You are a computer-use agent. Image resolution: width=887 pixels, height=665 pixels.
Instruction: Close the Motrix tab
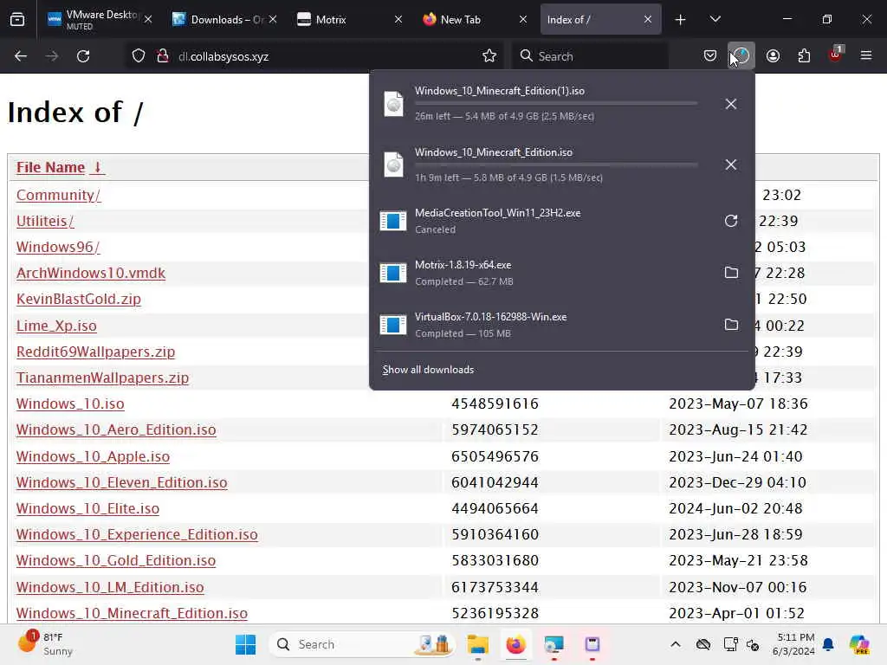pos(398,20)
